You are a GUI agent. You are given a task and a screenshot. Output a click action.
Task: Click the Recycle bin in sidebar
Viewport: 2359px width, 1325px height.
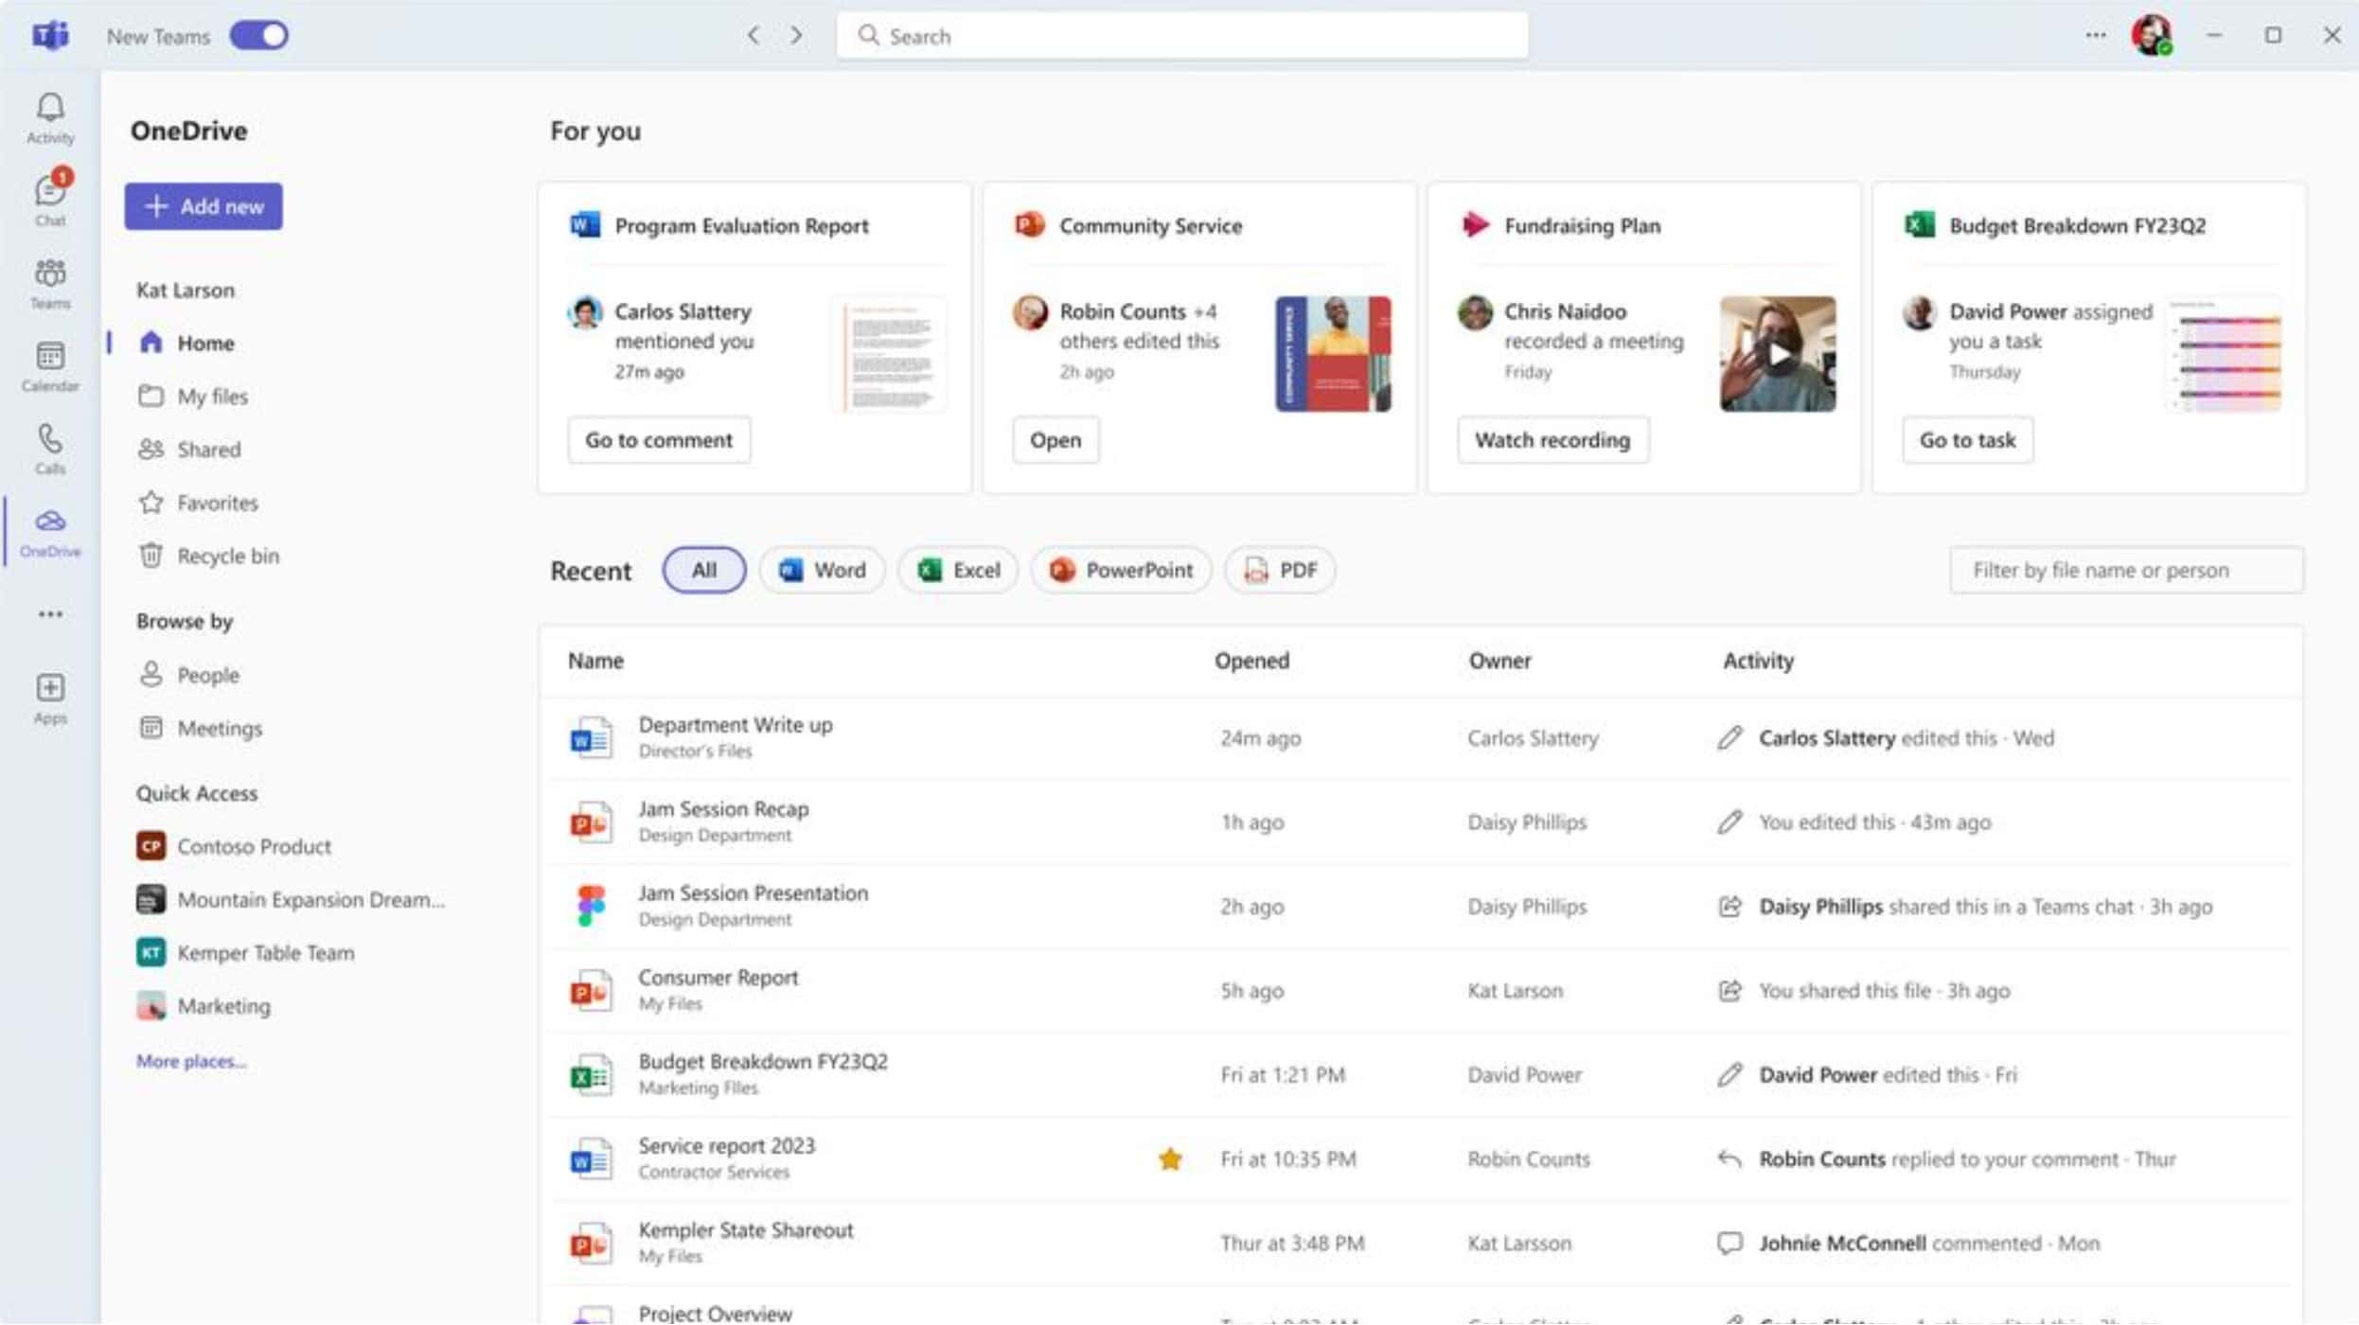[227, 556]
